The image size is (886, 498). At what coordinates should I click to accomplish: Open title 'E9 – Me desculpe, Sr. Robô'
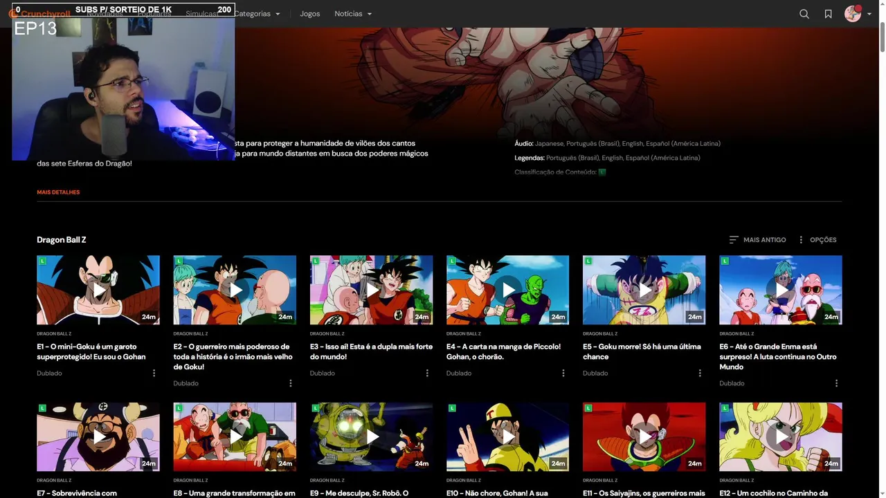[x=359, y=493]
